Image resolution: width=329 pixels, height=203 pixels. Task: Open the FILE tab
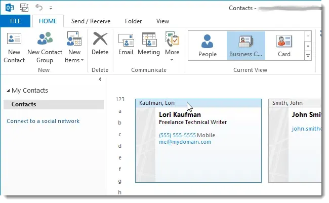[15, 21]
